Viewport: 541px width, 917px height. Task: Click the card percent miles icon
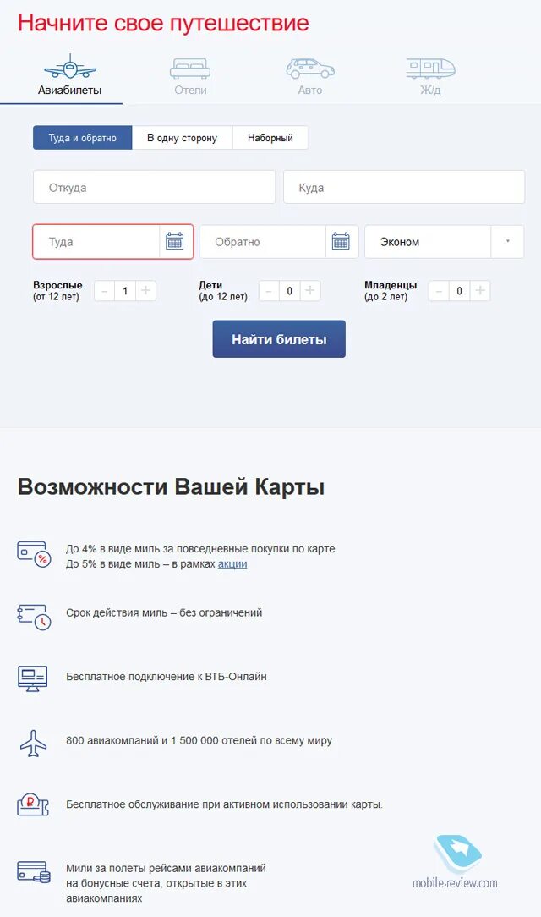(x=33, y=554)
